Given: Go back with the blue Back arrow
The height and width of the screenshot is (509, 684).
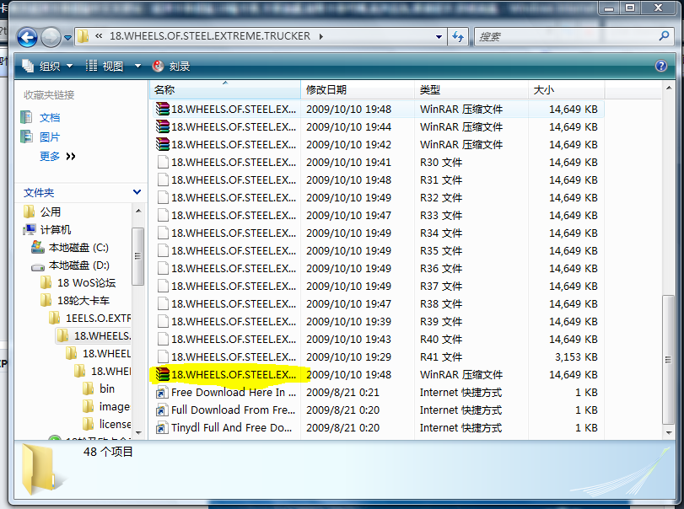Looking at the screenshot, I should coord(27,37).
